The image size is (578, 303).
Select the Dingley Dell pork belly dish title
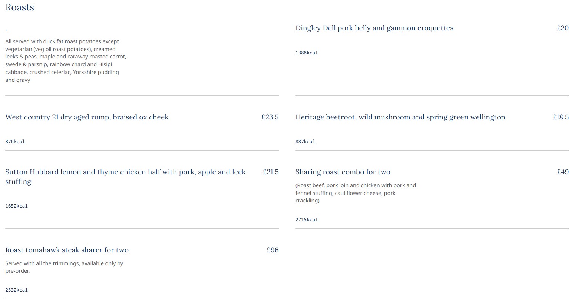(374, 28)
